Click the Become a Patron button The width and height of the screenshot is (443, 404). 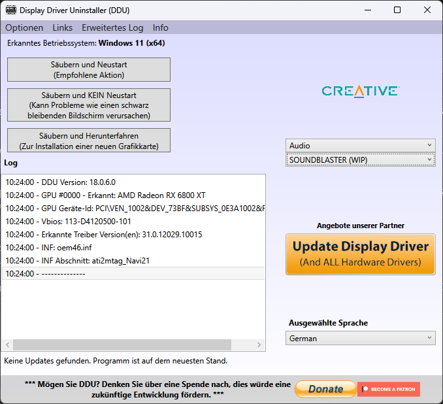tap(389, 390)
